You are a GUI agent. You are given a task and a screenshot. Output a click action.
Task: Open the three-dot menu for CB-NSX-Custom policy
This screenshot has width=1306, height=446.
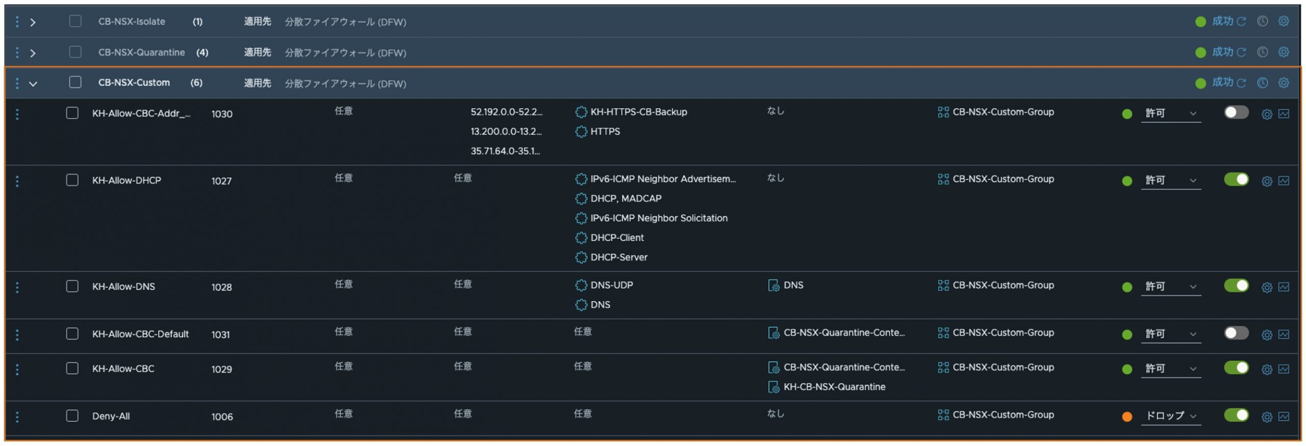click(x=17, y=83)
